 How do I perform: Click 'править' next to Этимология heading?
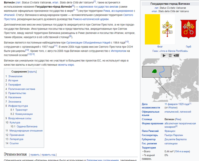point(35,155)
